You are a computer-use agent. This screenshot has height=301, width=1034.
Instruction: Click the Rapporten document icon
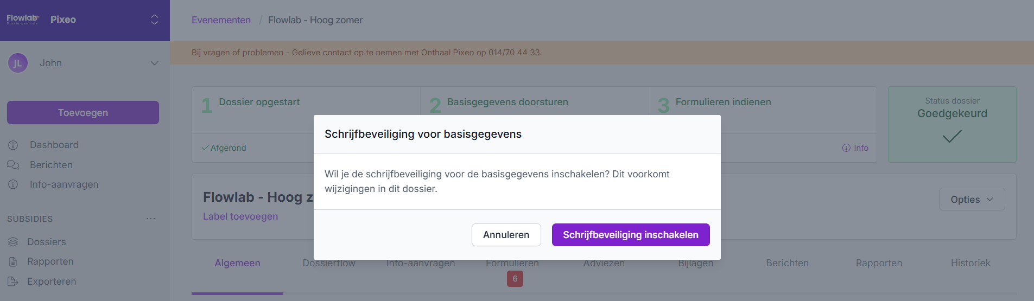pos(13,261)
